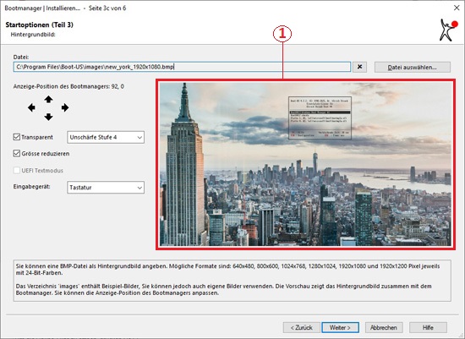Go back with the Zurück button
This screenshot has height=339, width=465.
pos(302,328)
